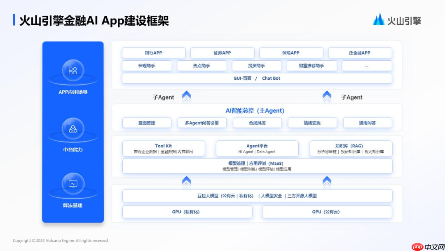The height and width of the screenshot is (251, 445).
Task: Click the APP应用场景 grid icon
Action: (73, 71)
